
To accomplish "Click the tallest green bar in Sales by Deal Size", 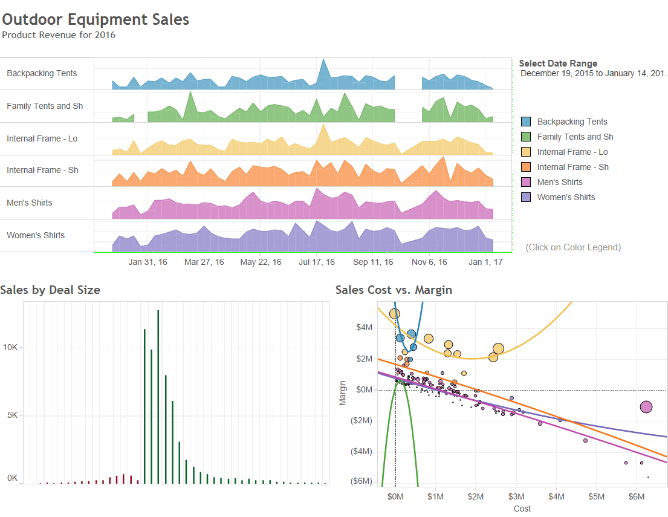I will tap(158, 396).
